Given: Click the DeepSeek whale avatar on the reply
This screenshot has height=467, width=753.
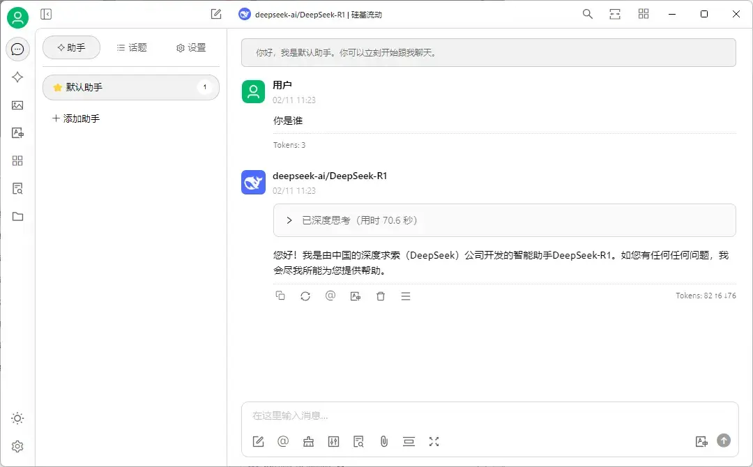Looking at the screenshot, I should [x=254, y=183].
